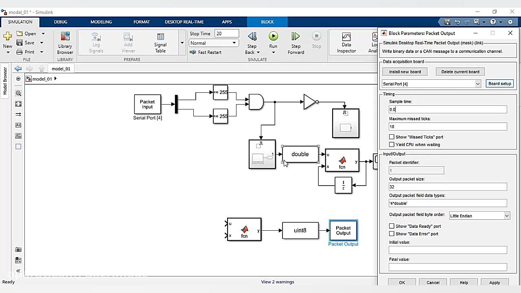Click the Fast Restart button
The height and width of the screenshot is (293, 521).
(x=206, y=52)
